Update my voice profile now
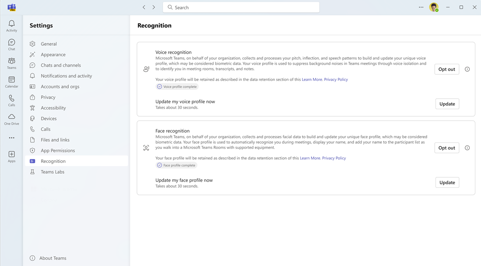The image size is (481, 266). tap(447, 104)
